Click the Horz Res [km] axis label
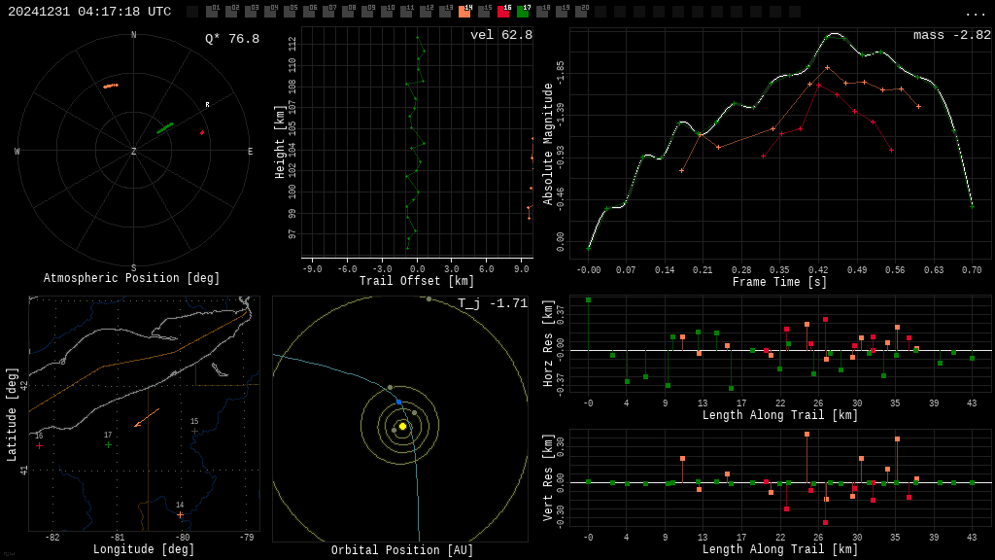Screen dimensions: 995x560 [x=548, y=343]
